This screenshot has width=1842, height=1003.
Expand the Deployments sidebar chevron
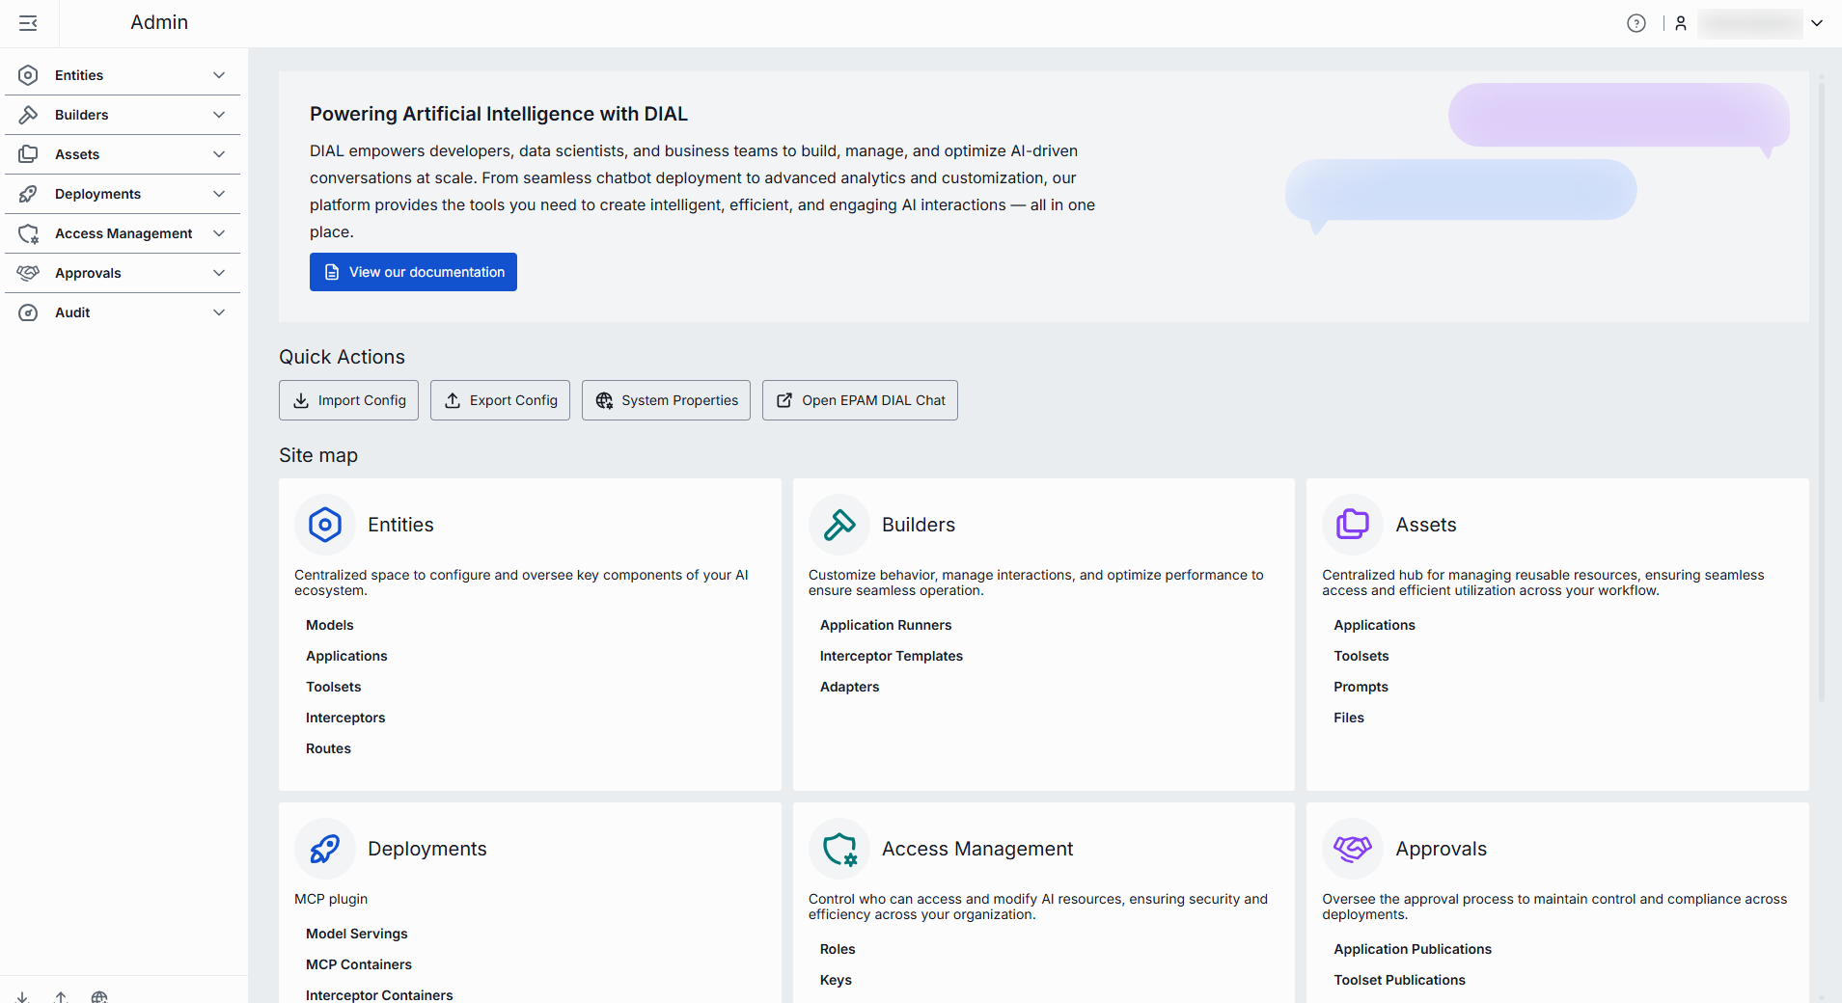pyautogui.click(x=219, y=194)
